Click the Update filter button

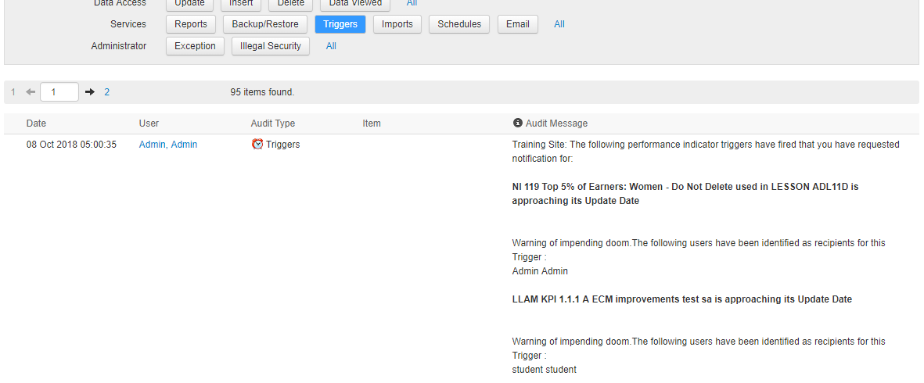point(190,4)
